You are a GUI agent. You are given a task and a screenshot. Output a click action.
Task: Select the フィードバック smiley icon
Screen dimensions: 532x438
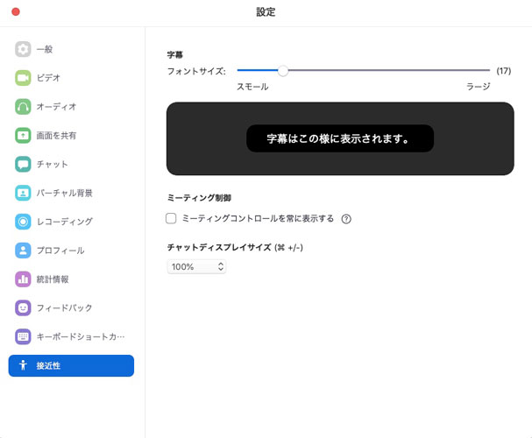(23, 307)
